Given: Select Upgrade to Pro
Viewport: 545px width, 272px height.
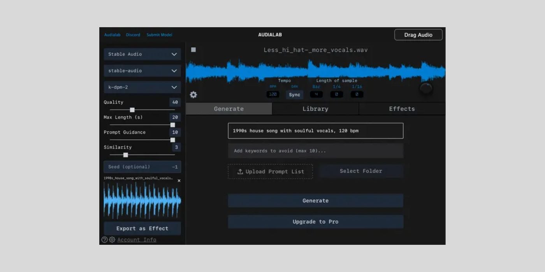Looking at the screenshot, I should [x=315, y=221].
